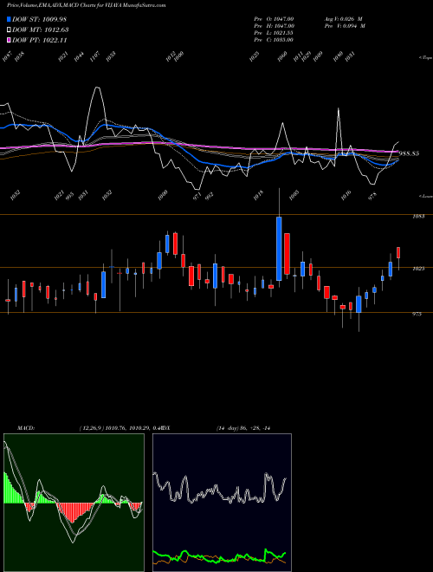Image resolution: width=433 pixels, height=572 pixels.
Task: Select the 'DOW ST: 1009.98' legend text
Action: [x=39, y=19]
